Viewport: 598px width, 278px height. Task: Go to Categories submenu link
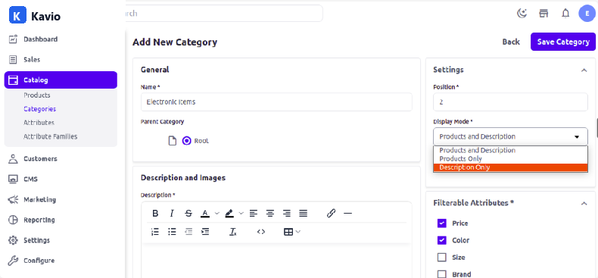pyautogui.click(x=39, y=109)
